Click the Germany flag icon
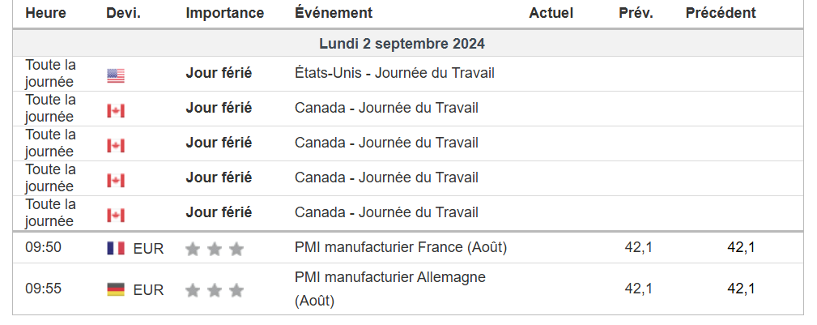817x325 pixels. pos(116,289)
